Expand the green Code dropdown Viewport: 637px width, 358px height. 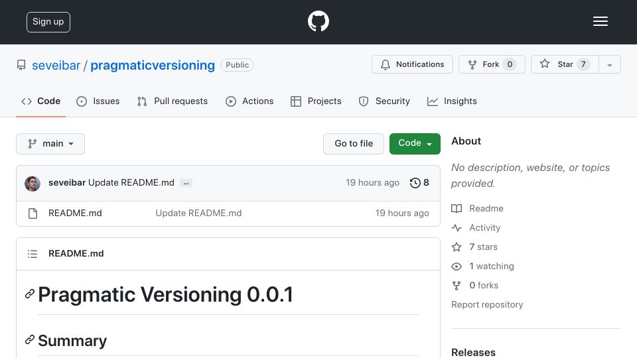tap(415, 144)
